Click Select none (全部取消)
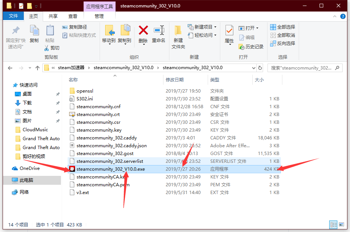The height and width of the screenshot is (232, 350). coord(283,35)
